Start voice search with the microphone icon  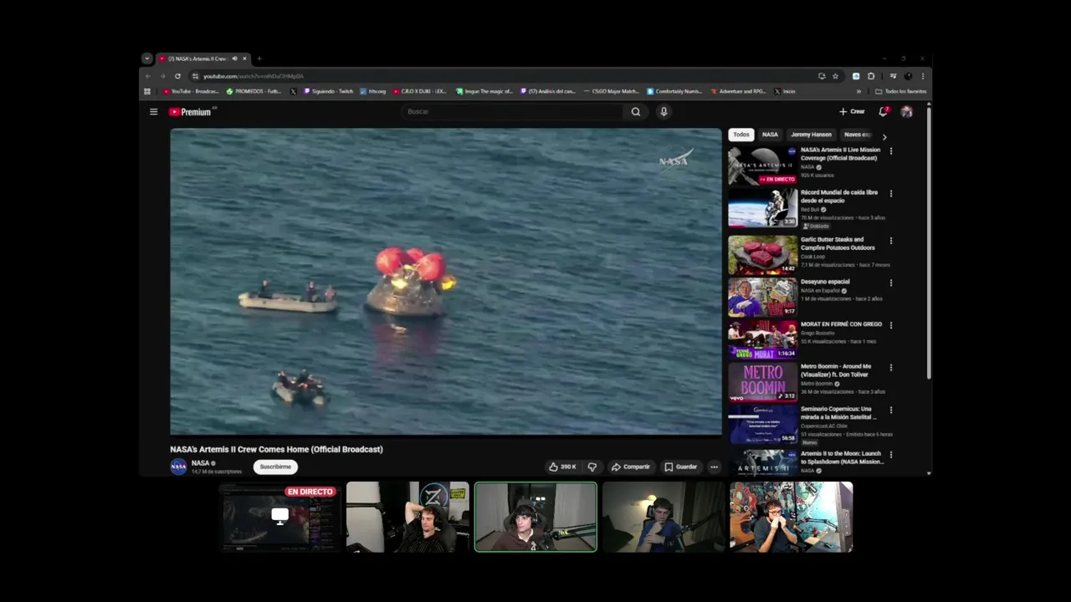tap(664, 111)
